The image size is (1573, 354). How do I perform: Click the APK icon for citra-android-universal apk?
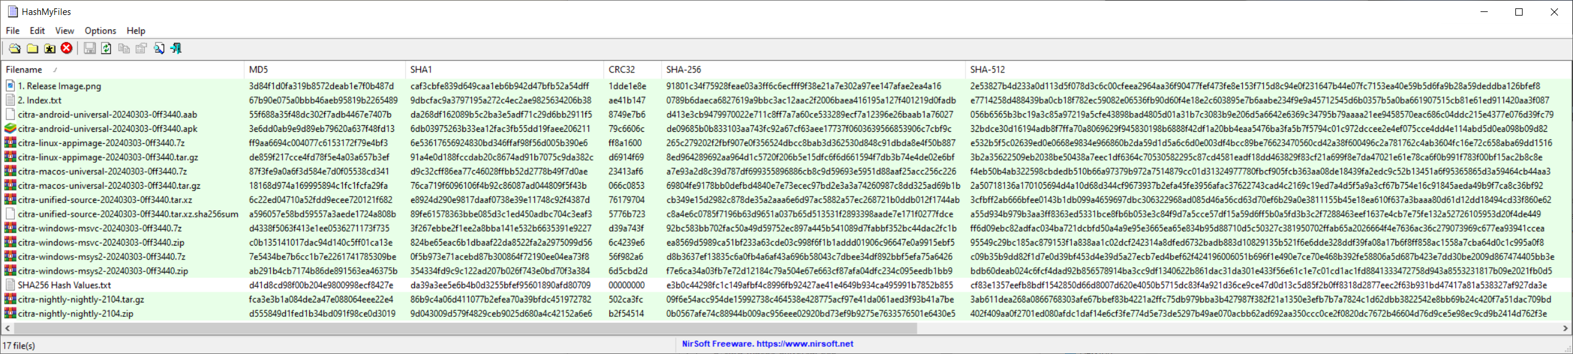pos(10,129)
